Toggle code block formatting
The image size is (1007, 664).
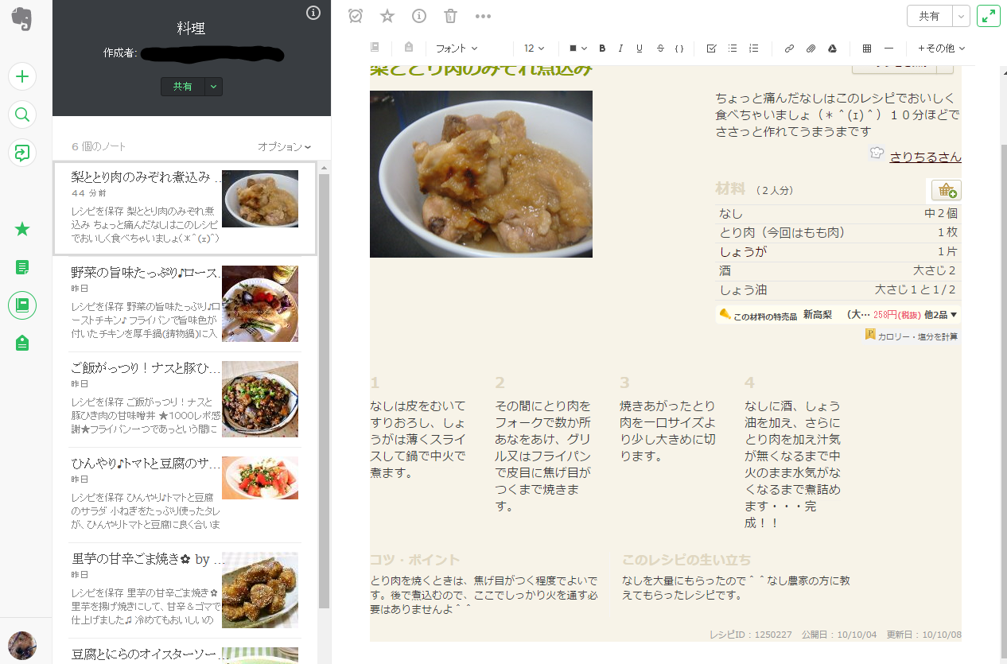click(x=679, y=49)
